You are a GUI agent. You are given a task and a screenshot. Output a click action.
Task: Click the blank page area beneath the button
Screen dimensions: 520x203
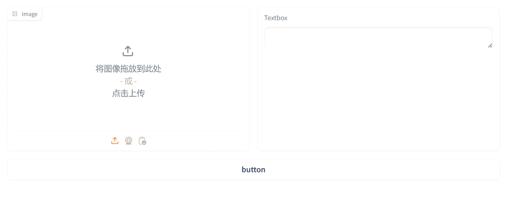click(253, 192)
